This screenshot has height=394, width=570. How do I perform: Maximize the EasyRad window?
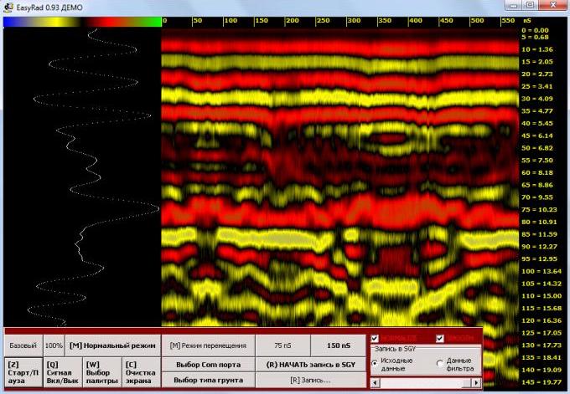pyautogui.click(x=530, y=5)
